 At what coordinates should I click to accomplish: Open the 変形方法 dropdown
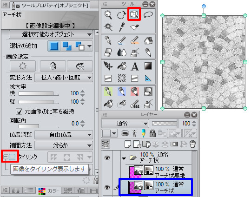pyautogui.click(x=64, y=78)
